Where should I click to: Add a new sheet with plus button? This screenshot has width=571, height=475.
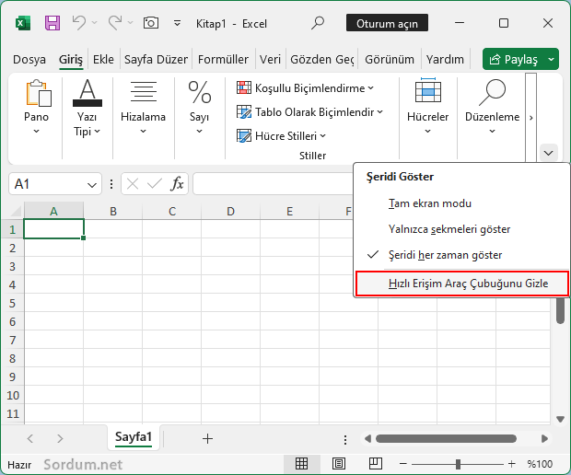(207, 438)
